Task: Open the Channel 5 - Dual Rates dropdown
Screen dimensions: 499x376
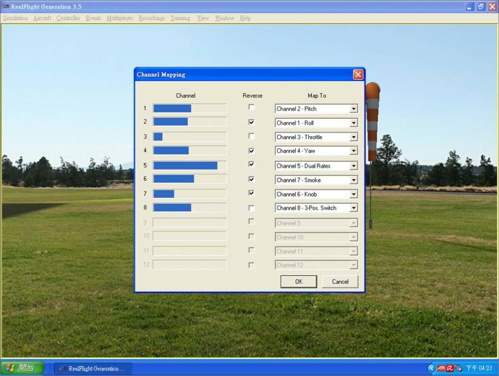Action: tap(354, 166)
